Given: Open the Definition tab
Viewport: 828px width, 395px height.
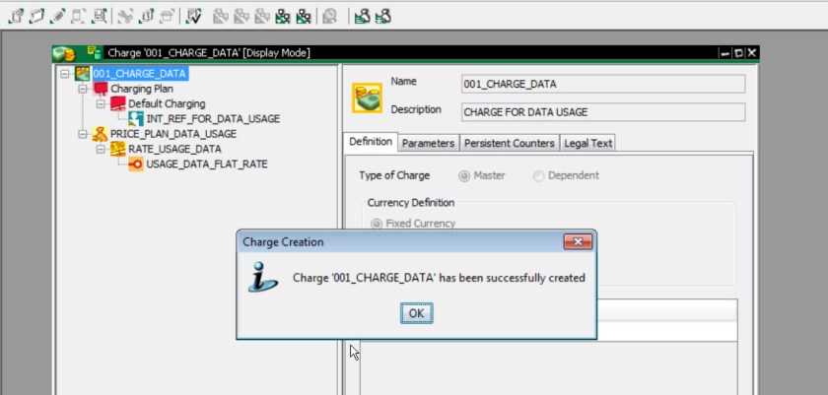Looking at the screenshot, I should tap(371, 142).
